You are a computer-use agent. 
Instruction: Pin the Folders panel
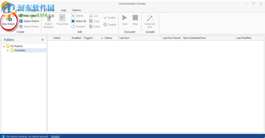(43, 40)
